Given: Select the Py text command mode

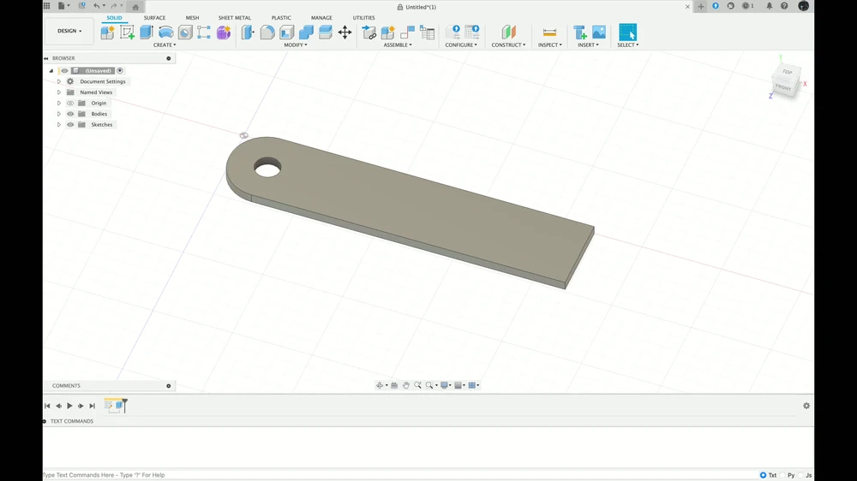Looking at the screenshot, I should pyautogui.click(x=782, y=475).
